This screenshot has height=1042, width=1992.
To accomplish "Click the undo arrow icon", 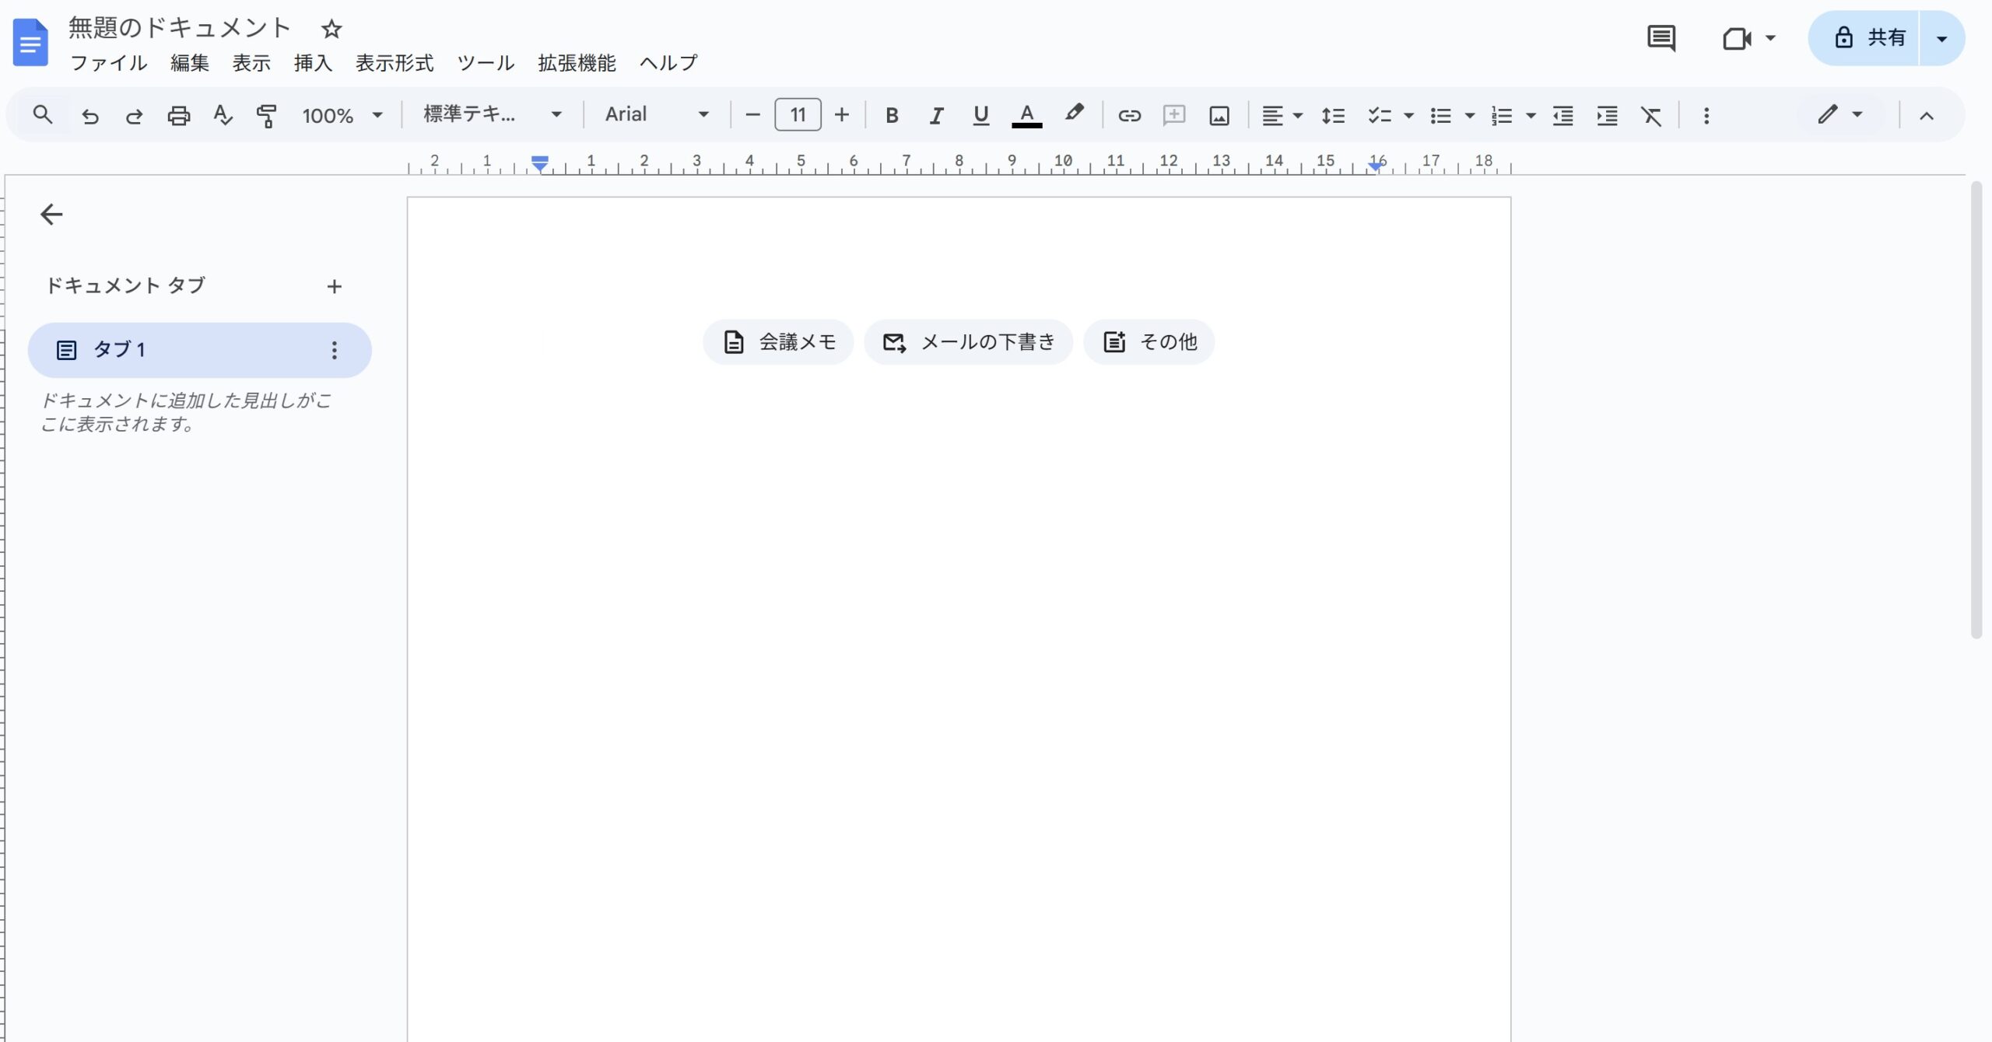I will [x=90, y=116].
